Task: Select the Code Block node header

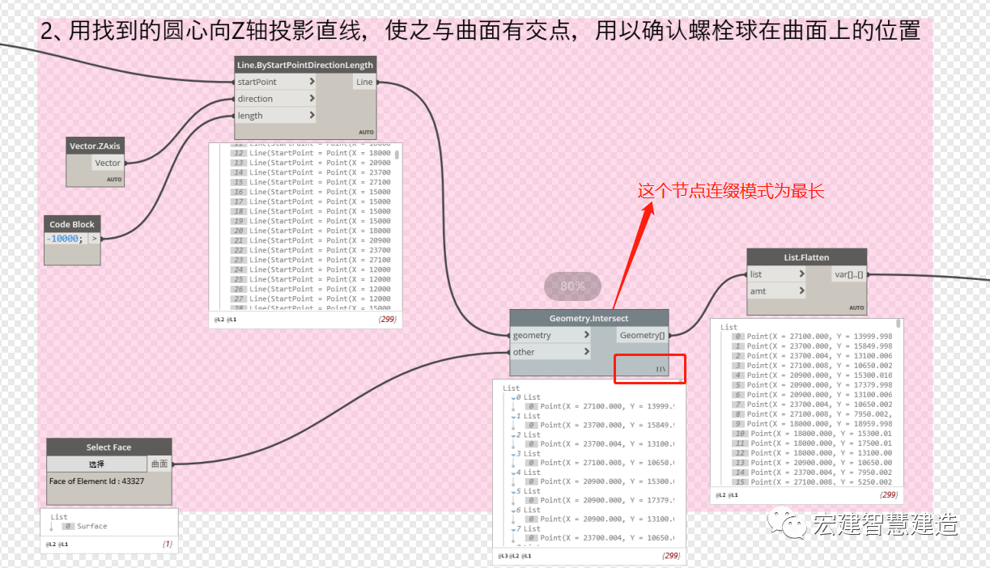Action: click(x=72, y=224)
